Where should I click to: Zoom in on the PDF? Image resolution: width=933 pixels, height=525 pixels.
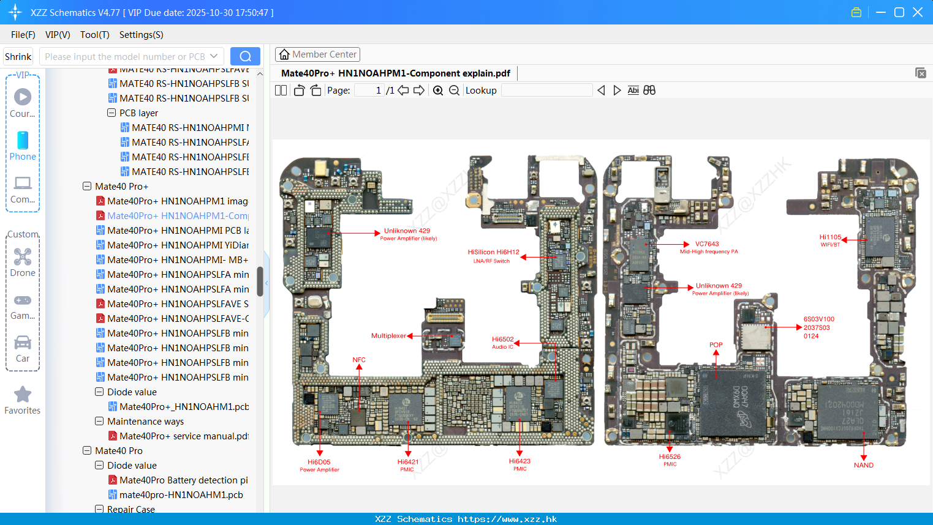438,90
